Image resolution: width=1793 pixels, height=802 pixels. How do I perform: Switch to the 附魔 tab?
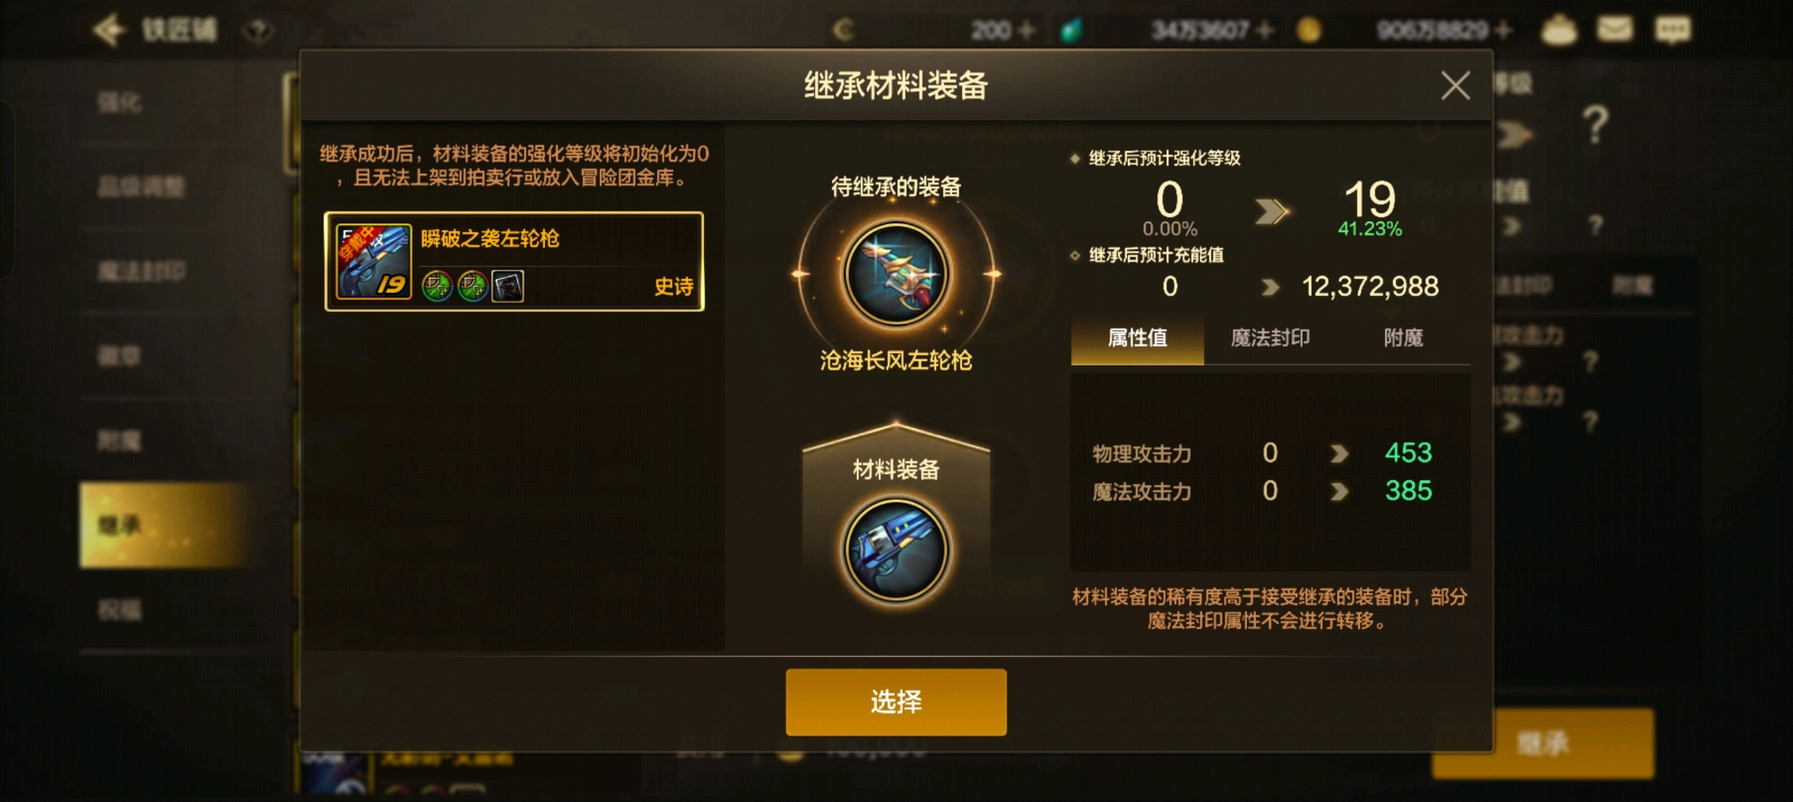pyautogui.click(x=1403, y=338)
